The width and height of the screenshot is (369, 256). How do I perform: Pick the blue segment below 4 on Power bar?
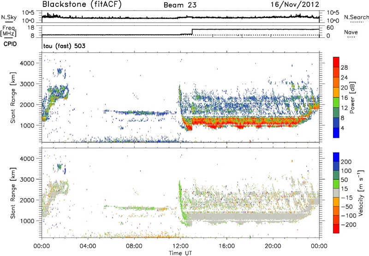point(336,133)
